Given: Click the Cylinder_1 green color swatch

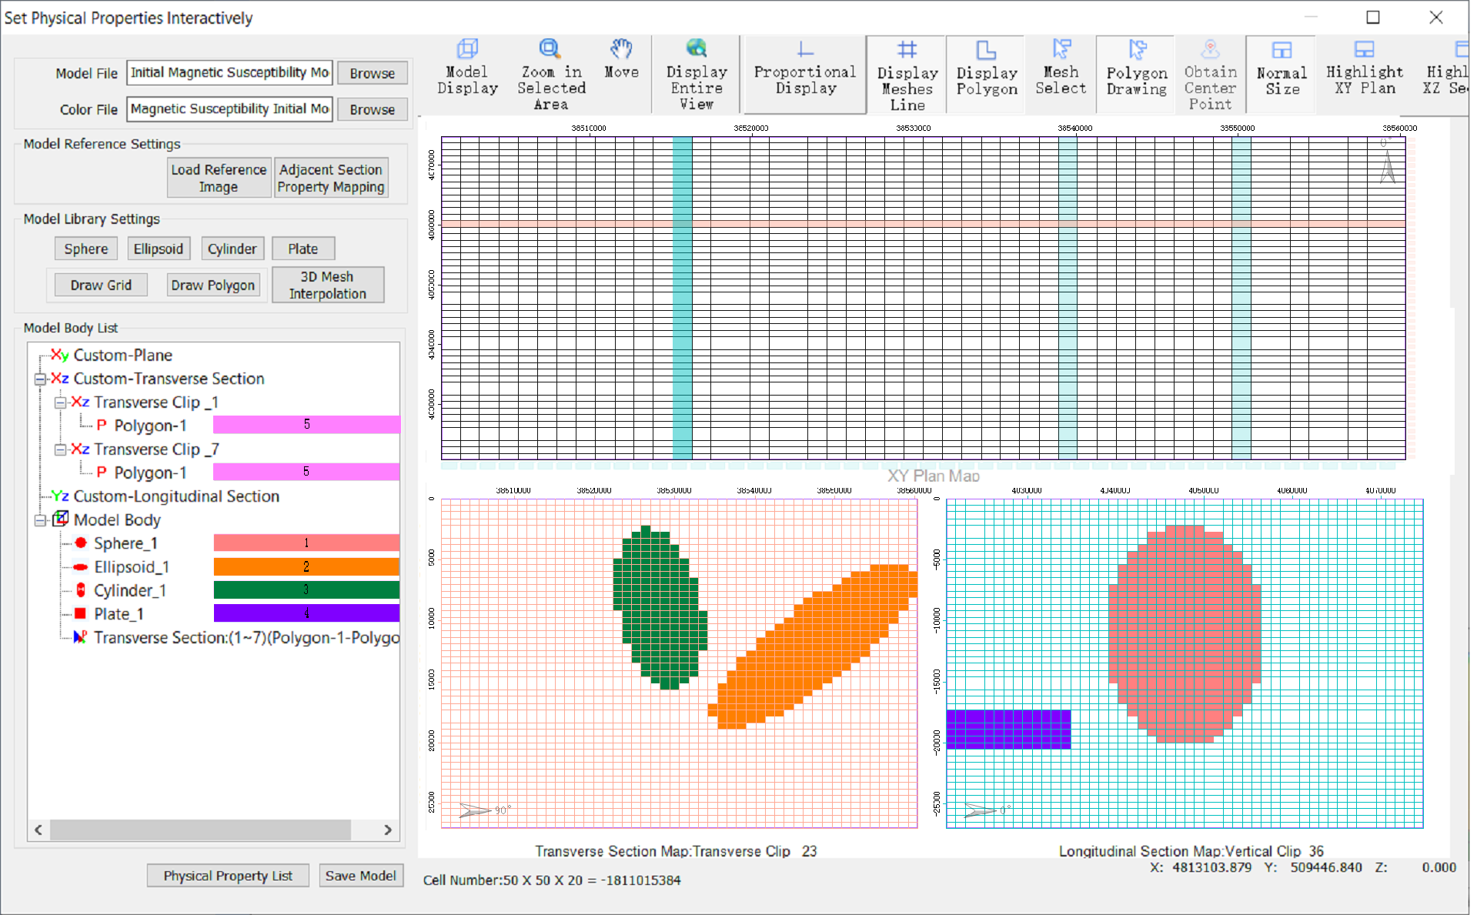Looking at the screenshot, I should coord(306,589).
